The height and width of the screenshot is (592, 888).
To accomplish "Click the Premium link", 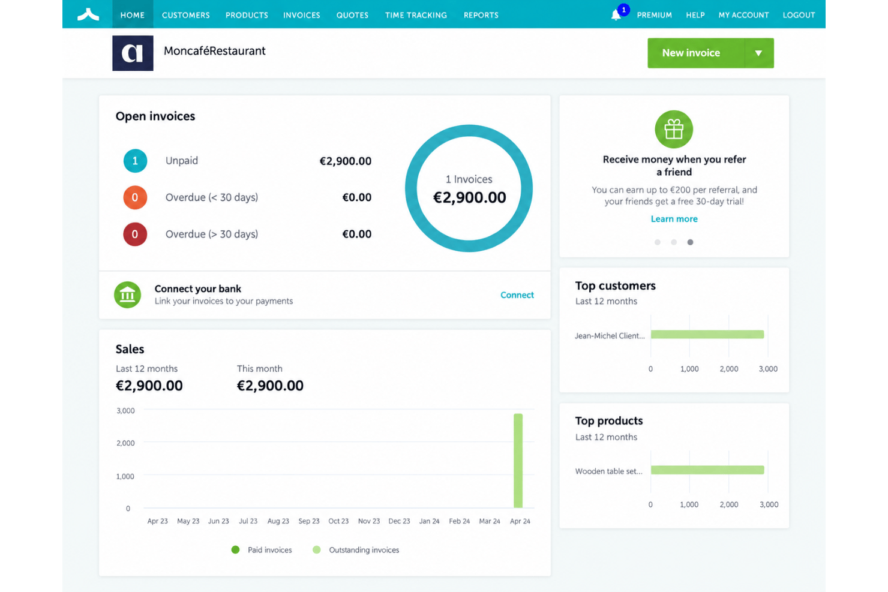I will 655,15.
